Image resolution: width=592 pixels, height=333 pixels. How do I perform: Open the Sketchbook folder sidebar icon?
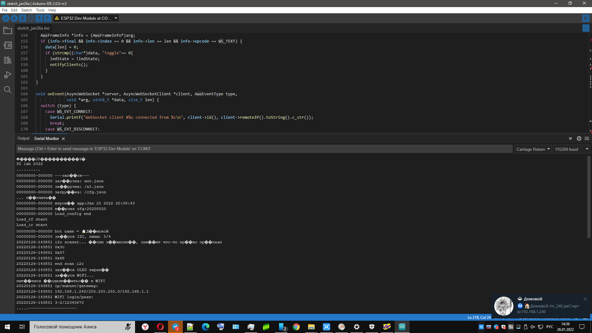click(7, 31)
